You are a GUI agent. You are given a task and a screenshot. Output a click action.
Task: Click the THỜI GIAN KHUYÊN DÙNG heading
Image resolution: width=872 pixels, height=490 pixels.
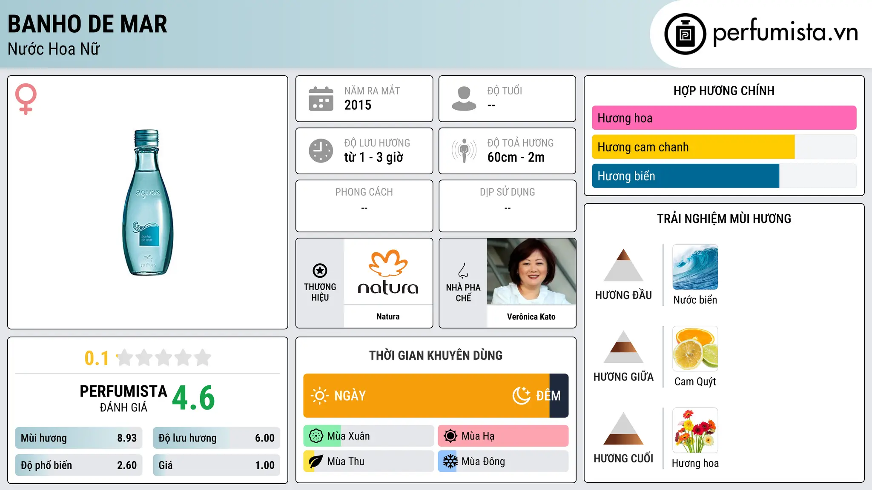pyautogui.click(x=436, y=355)
